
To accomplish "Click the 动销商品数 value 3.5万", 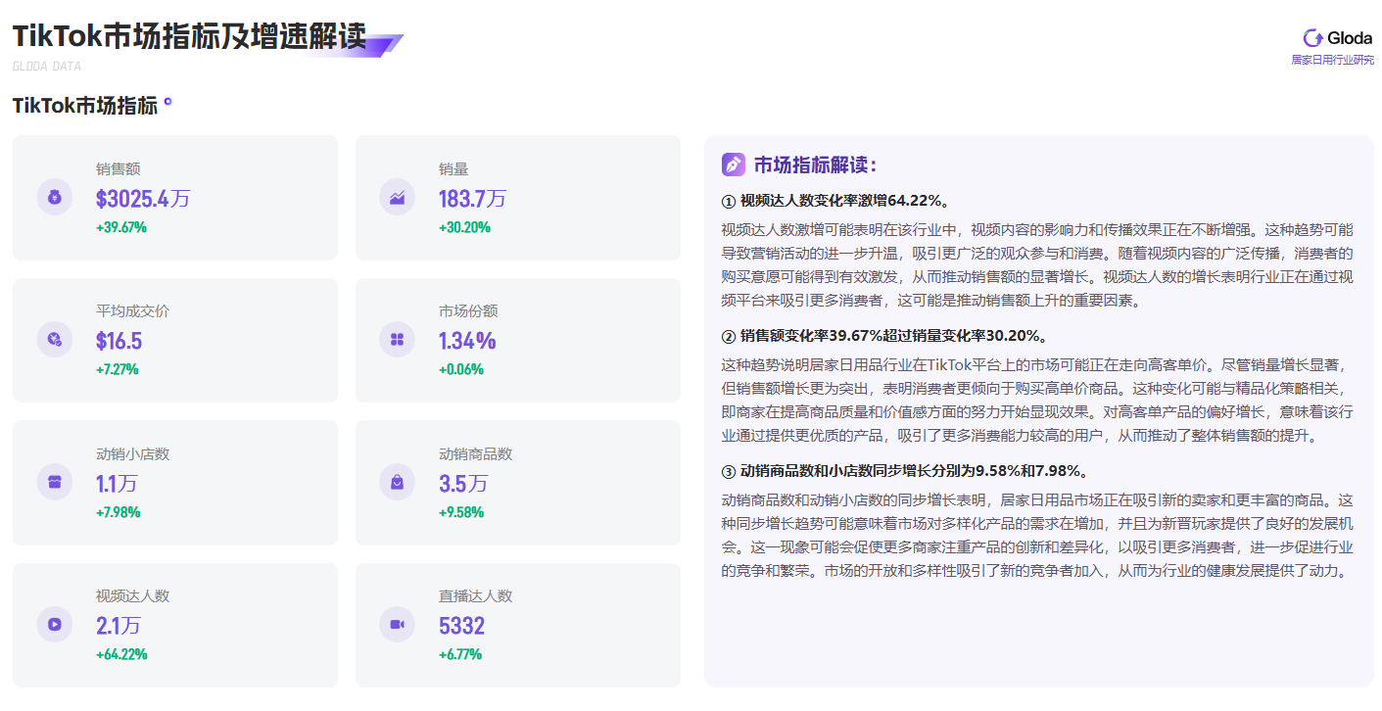I will point(463,484).
